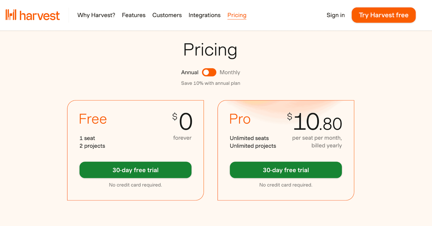
Task: Click the Free plan heading
Action: [93, 119]
